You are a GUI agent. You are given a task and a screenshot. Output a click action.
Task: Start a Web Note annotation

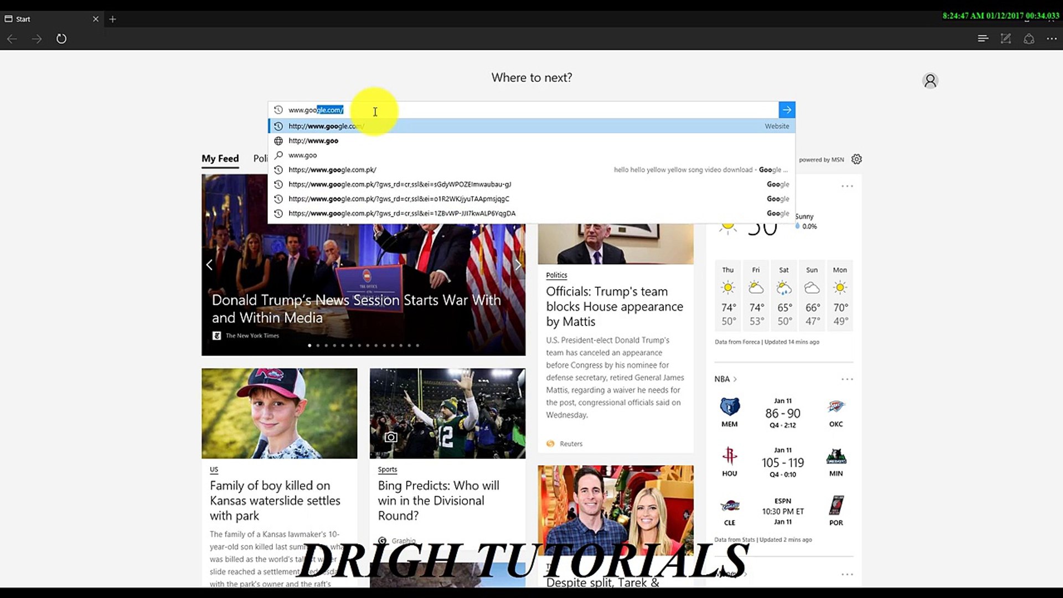pos(1006,39)
